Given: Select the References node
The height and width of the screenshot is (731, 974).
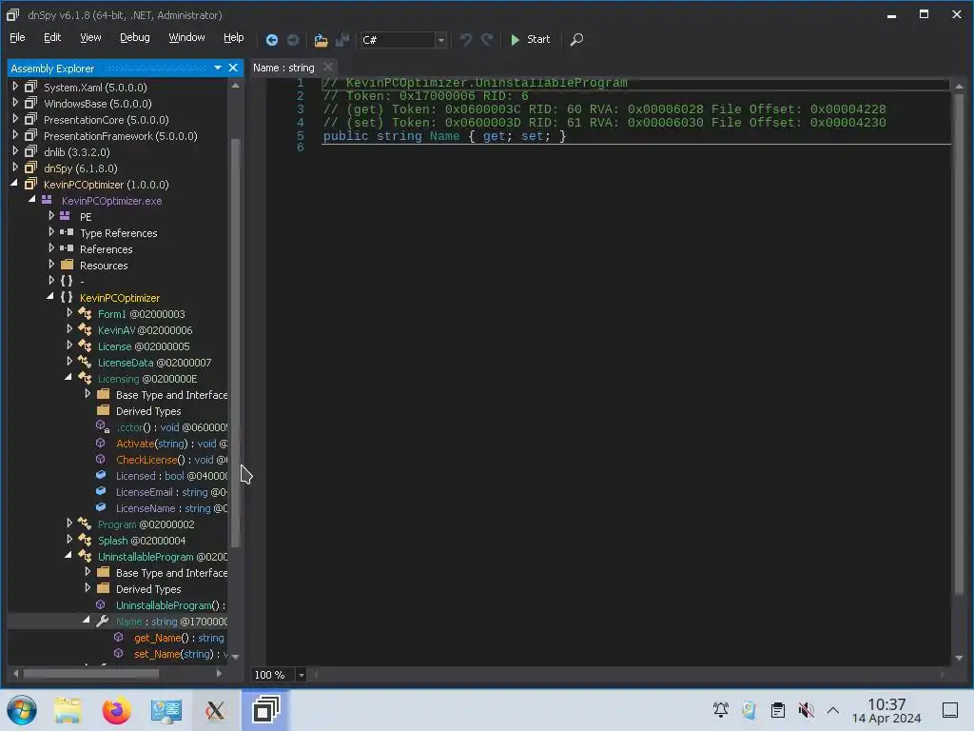Looking at the screenshot, I should pyautogui.click(x=106, y=249).
